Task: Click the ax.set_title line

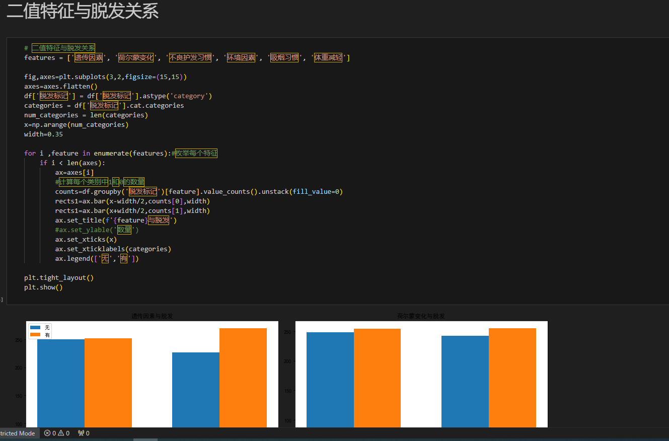Action: click(116, 220)
